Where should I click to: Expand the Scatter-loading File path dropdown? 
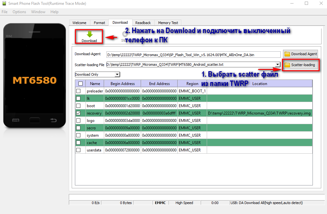pos(277,64)
